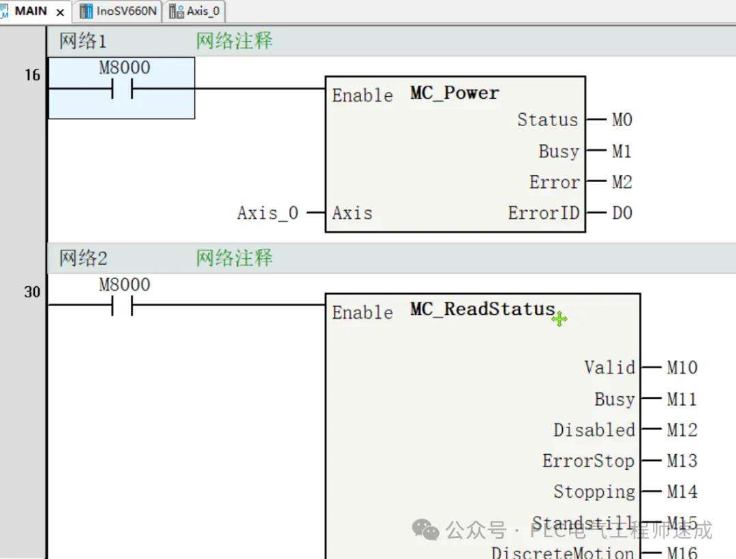736x559 pixels.
Task: Edit the 网络注释 comment of network 2
Action: [234, 258]
